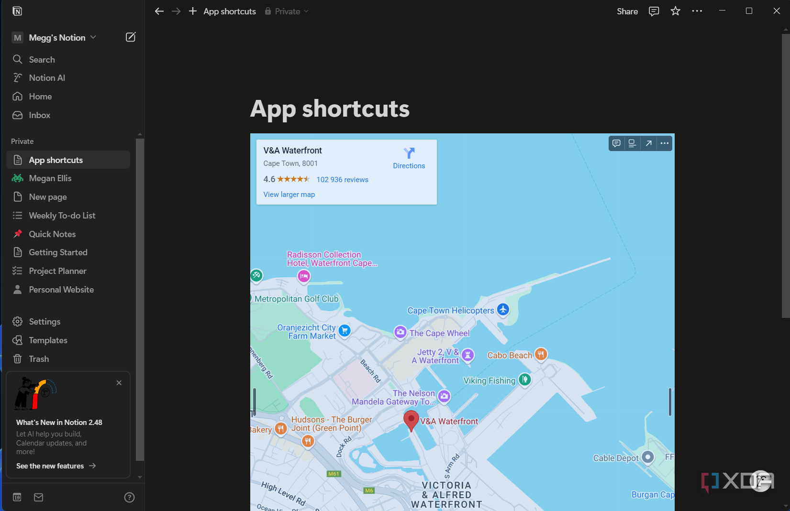790x511 pixels.
Task: Add a caption to the map embed
Action: point(632,143)
